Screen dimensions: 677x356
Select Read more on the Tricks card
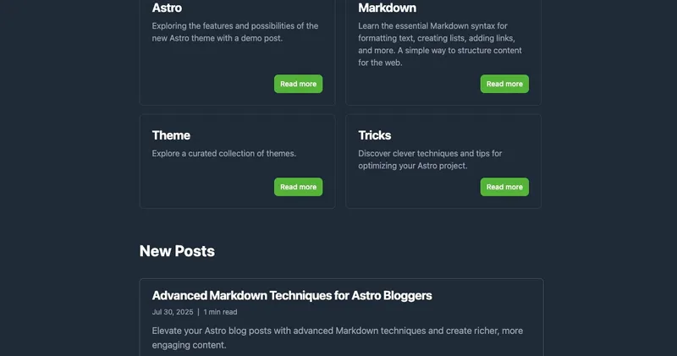pyautogui.click(x=504, y=187)
